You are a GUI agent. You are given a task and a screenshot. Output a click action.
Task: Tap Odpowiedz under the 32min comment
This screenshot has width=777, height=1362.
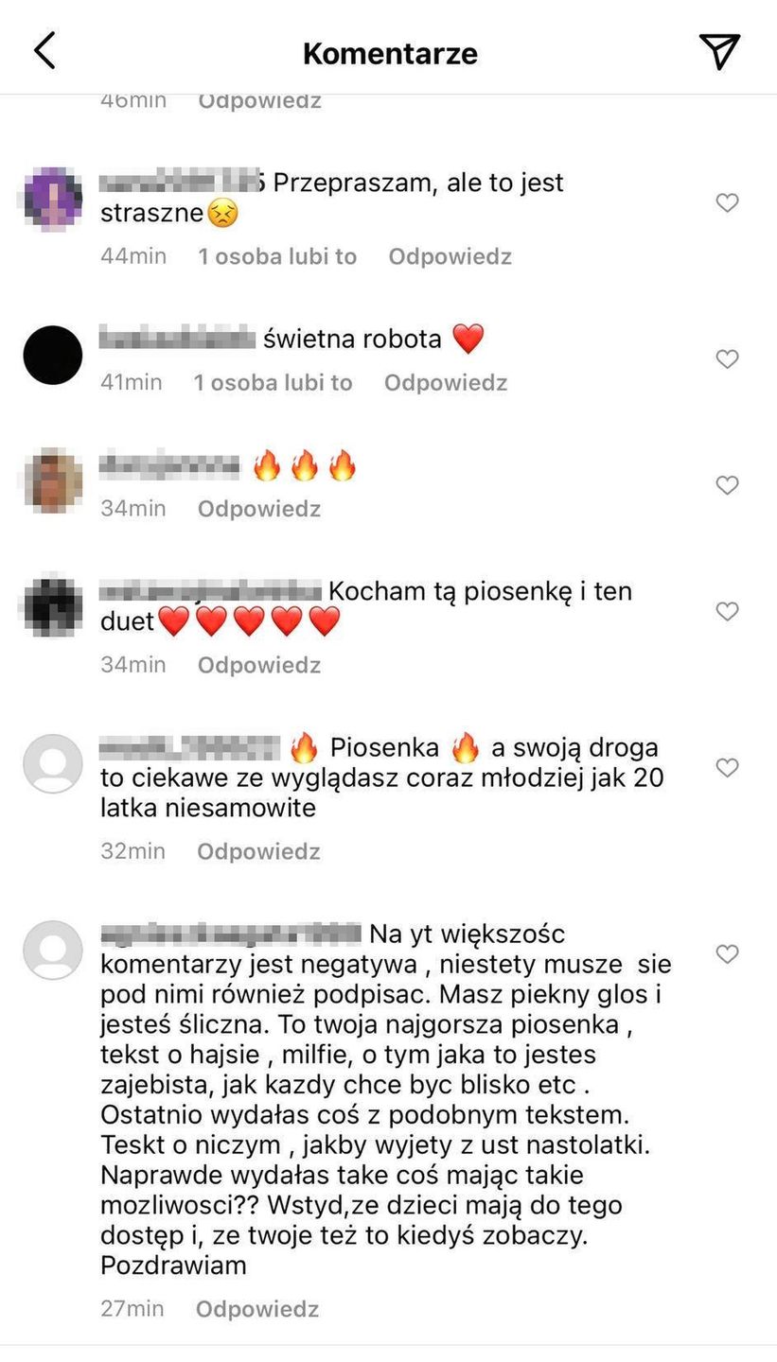[258, 851]
